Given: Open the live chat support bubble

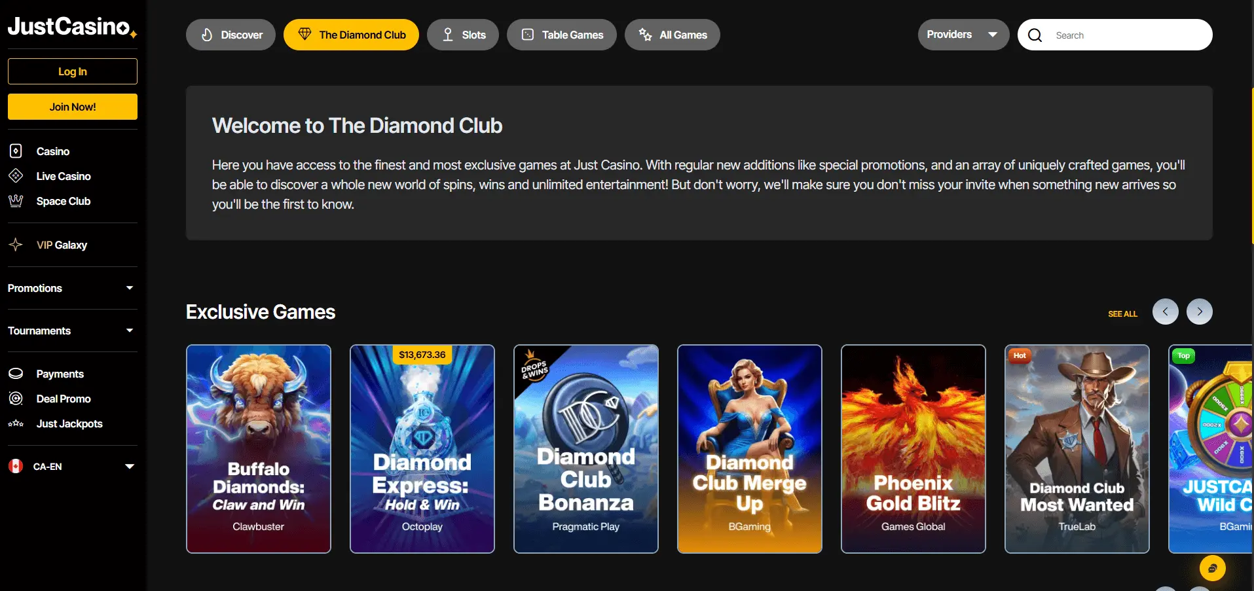Looking at the screenshot, I should pyautogui.click(x=1212, y=568).
